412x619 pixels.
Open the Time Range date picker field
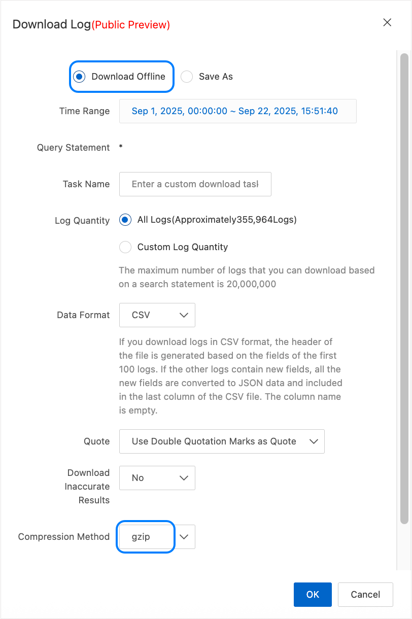[237, 111]
